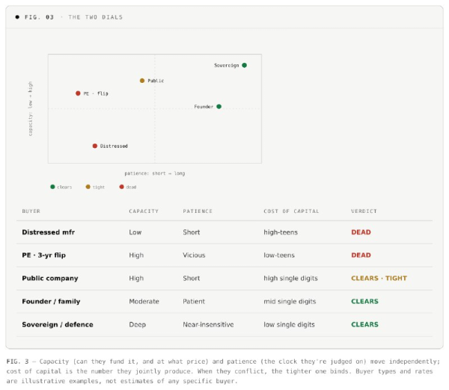The height and width of the screenshot is (390, 449).
Task: Click the DEAD verdict for PE flip
Action: click(361, 255)
